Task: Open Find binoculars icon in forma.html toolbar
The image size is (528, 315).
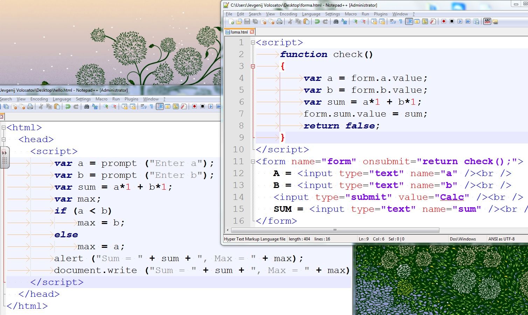Action: pos(336,22)
